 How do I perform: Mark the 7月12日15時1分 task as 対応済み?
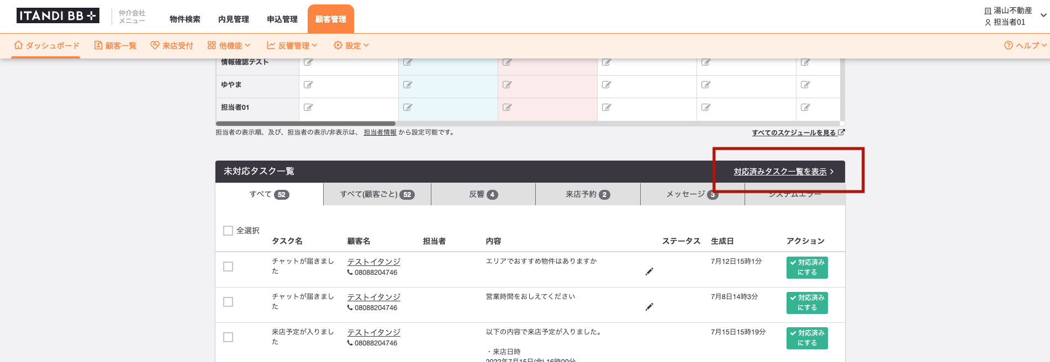pyautogui.click(x=807, y=268)
